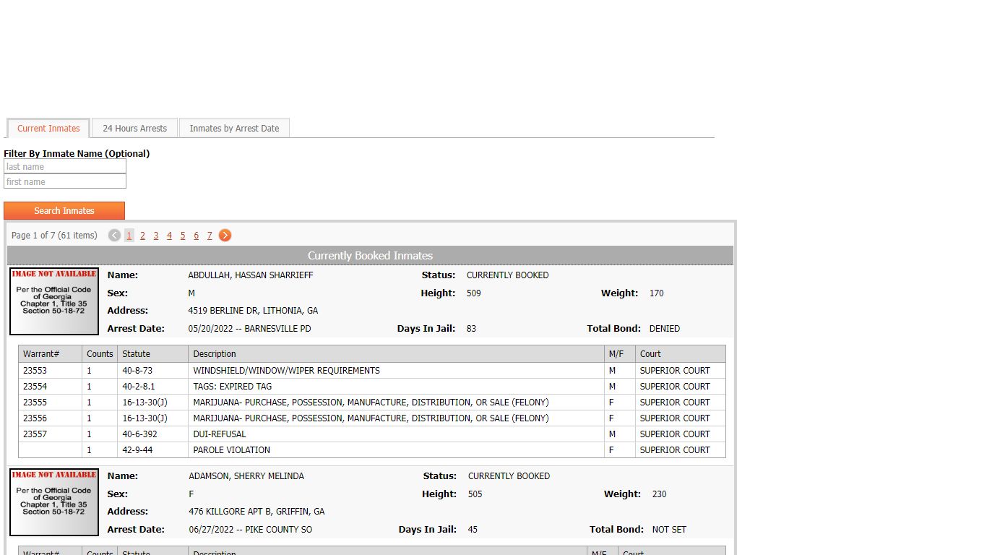Image resolution: width=987 pixels, height=555 pixels.
Task: Click statute 42-9-44 cell
Action: point(152,450)
